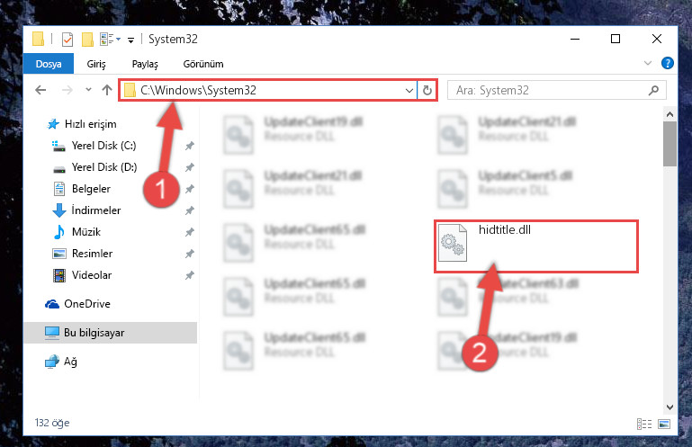The width and height of the screenshot is (692, 447).
Task: Expand the ribbon with chevron
Action: (647, 63)
